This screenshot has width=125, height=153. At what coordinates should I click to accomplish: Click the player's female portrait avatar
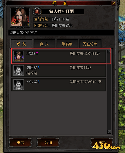pyautogui.click(x=20, y=18)
